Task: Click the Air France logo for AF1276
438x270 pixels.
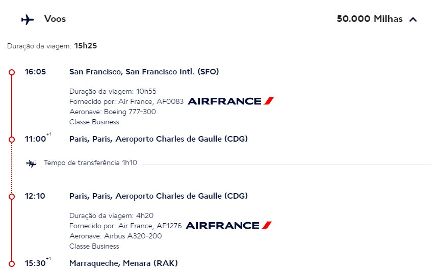Action: point(229,225)
